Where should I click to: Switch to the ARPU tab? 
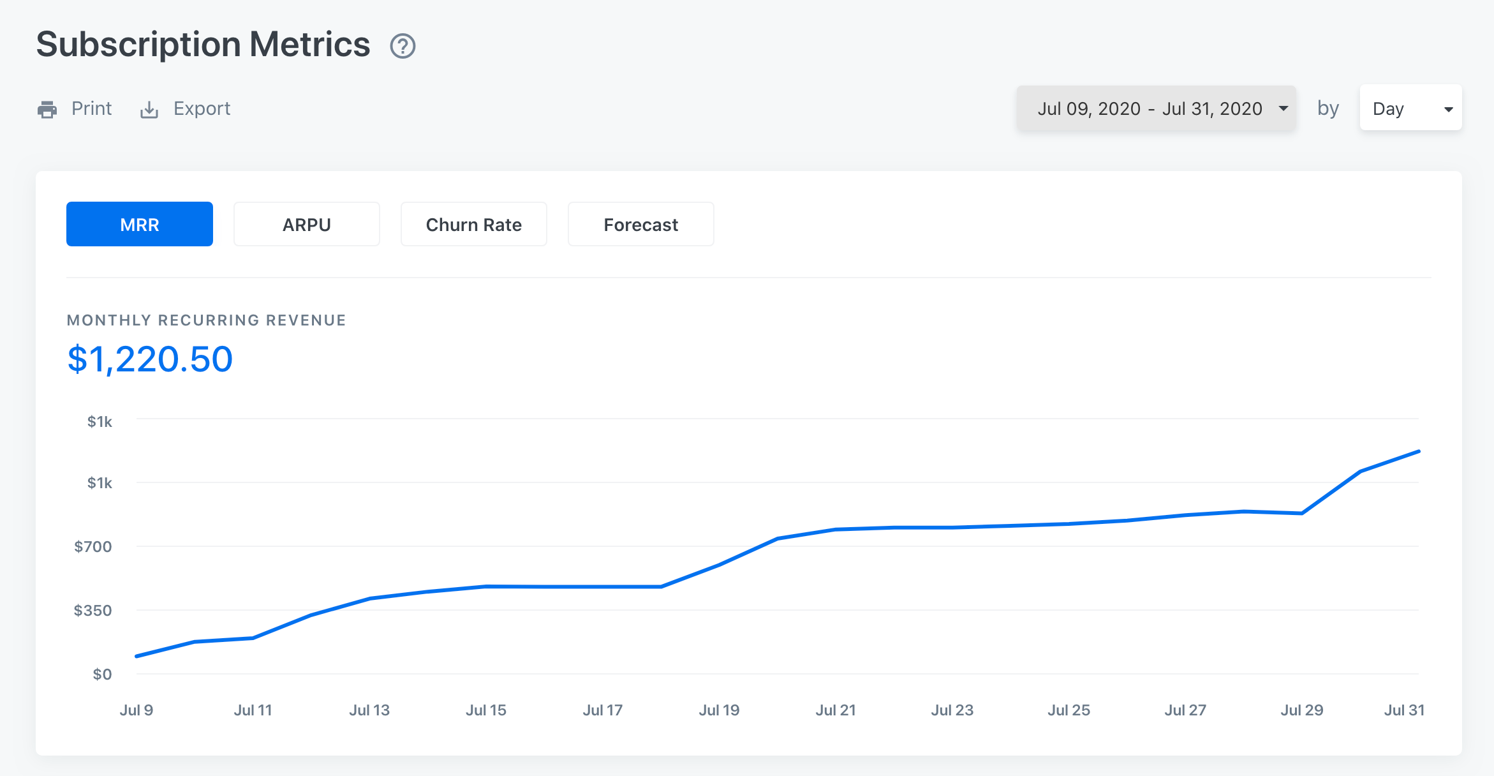pos(307,225)
